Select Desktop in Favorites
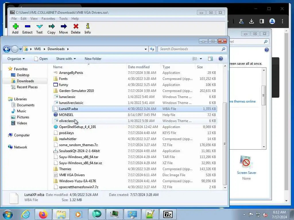The width and height of the screenshot is (294, 220). (x=23, y=75)
